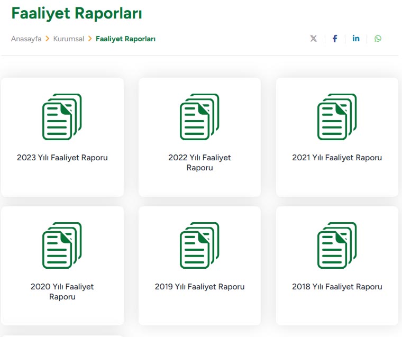Click the Faaliyet Raporları page heading
402x337 pixels.
pos(77,13)
